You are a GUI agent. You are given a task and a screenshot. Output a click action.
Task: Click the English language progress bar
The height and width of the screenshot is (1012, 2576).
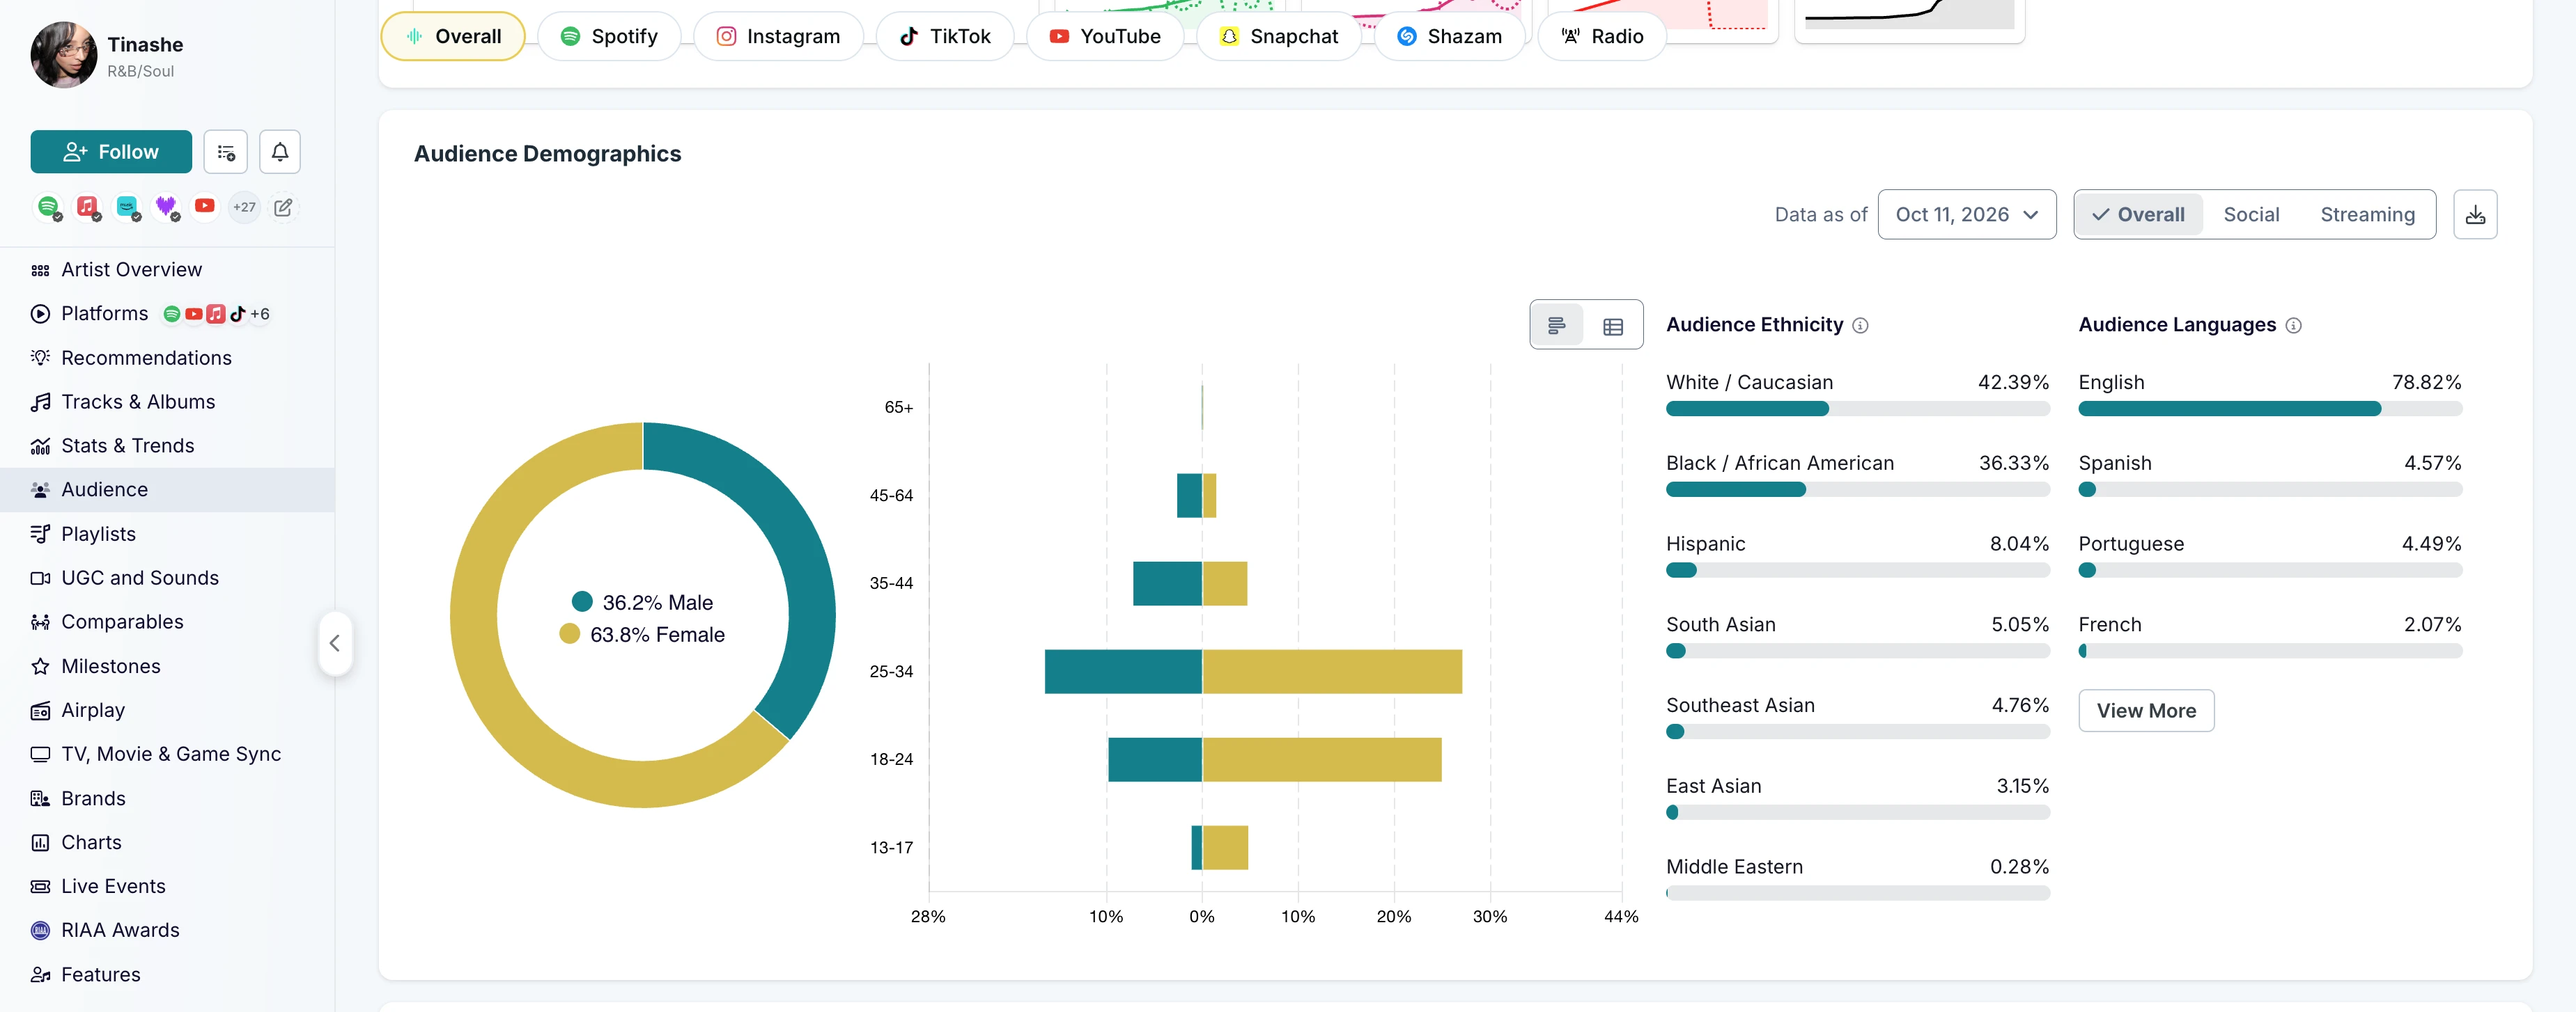[x=2270, y=409]
